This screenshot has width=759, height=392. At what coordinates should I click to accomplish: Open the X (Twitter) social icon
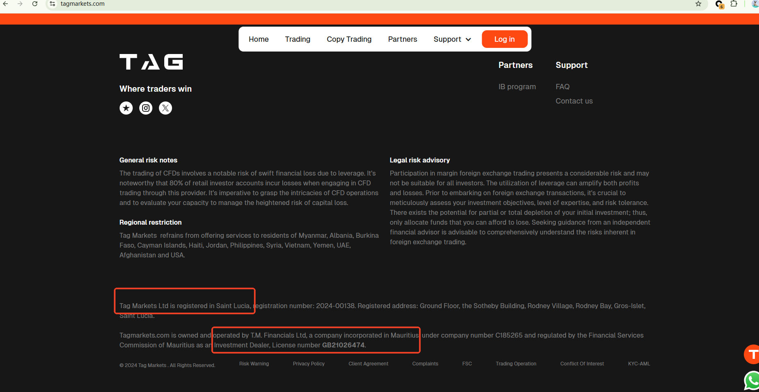pyautogui.click(x=165, y=108)
